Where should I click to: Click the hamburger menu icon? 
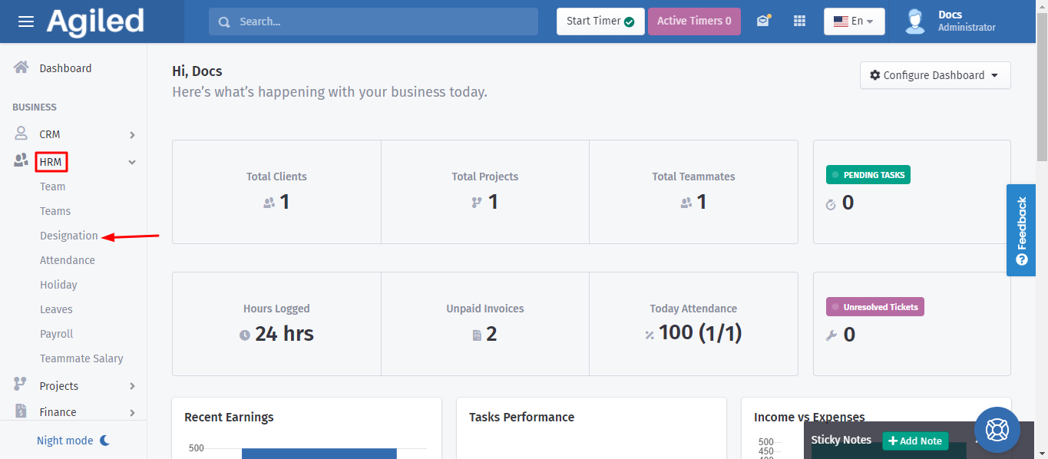tap(26, 21)
